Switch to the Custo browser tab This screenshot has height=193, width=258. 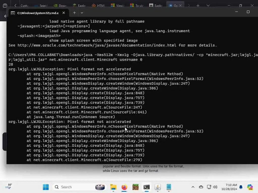(x=24, y=6)
